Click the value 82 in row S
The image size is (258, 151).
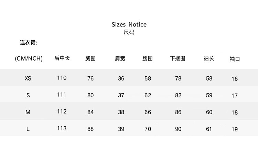pos(178,95)
